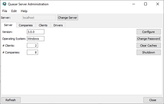Image resolution: width=164 pixels, height=104 pixels.
Task: Open the File menu
Action: [x=5, y=11]
